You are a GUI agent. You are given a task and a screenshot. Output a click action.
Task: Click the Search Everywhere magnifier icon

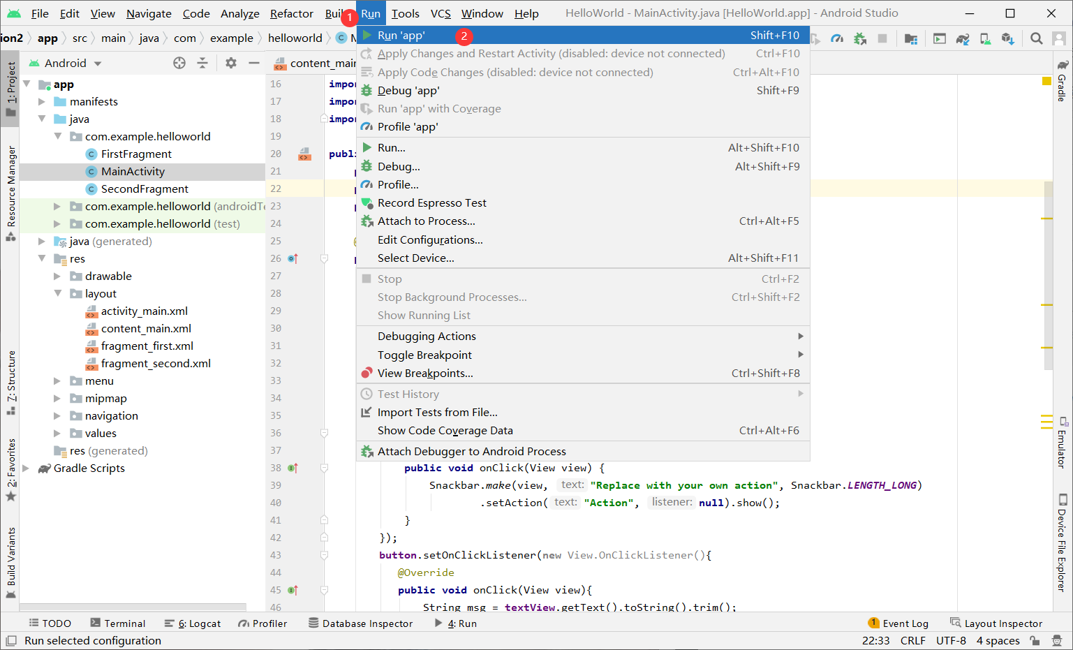click(1037, 38)
